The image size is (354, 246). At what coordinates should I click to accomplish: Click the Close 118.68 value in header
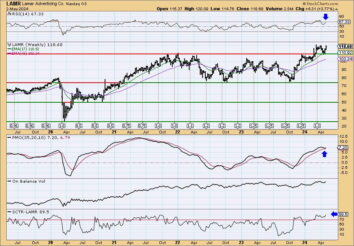249,9
